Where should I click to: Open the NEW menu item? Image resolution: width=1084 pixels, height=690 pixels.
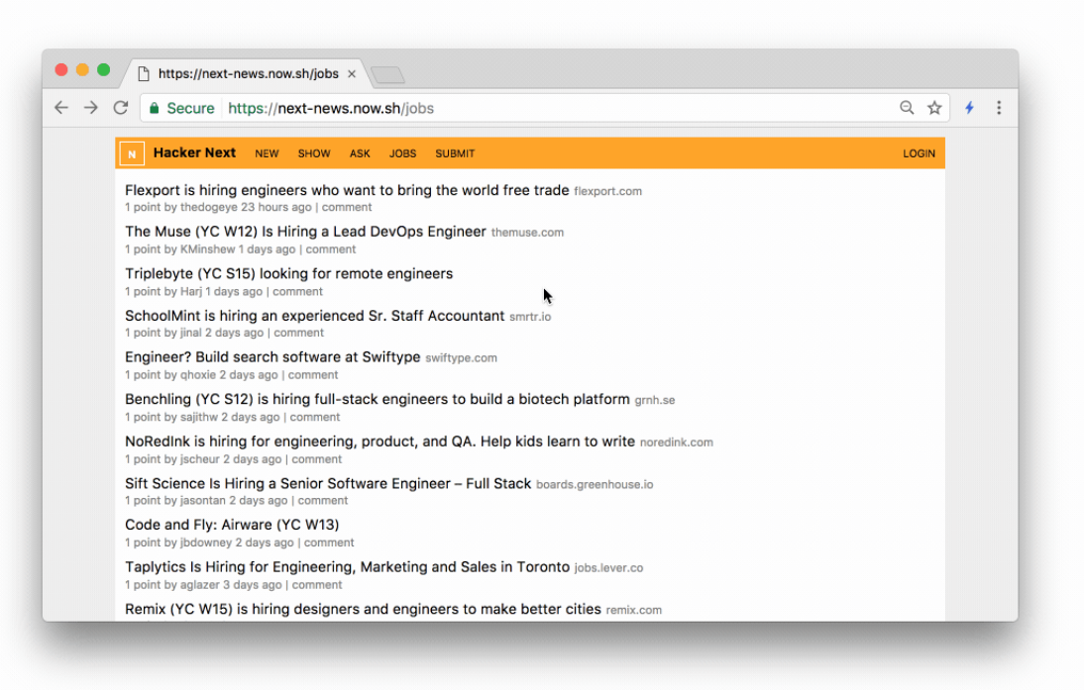pos(267,154)
